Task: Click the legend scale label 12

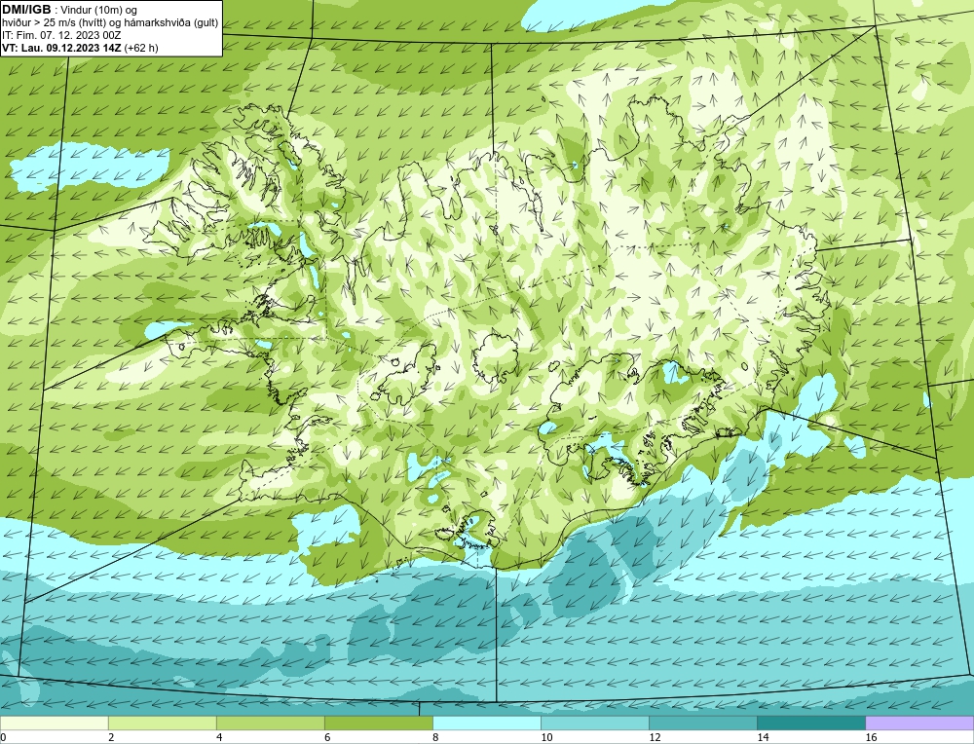Action: 655,737
